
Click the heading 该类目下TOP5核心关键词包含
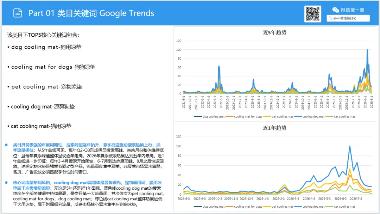[43, 35]
